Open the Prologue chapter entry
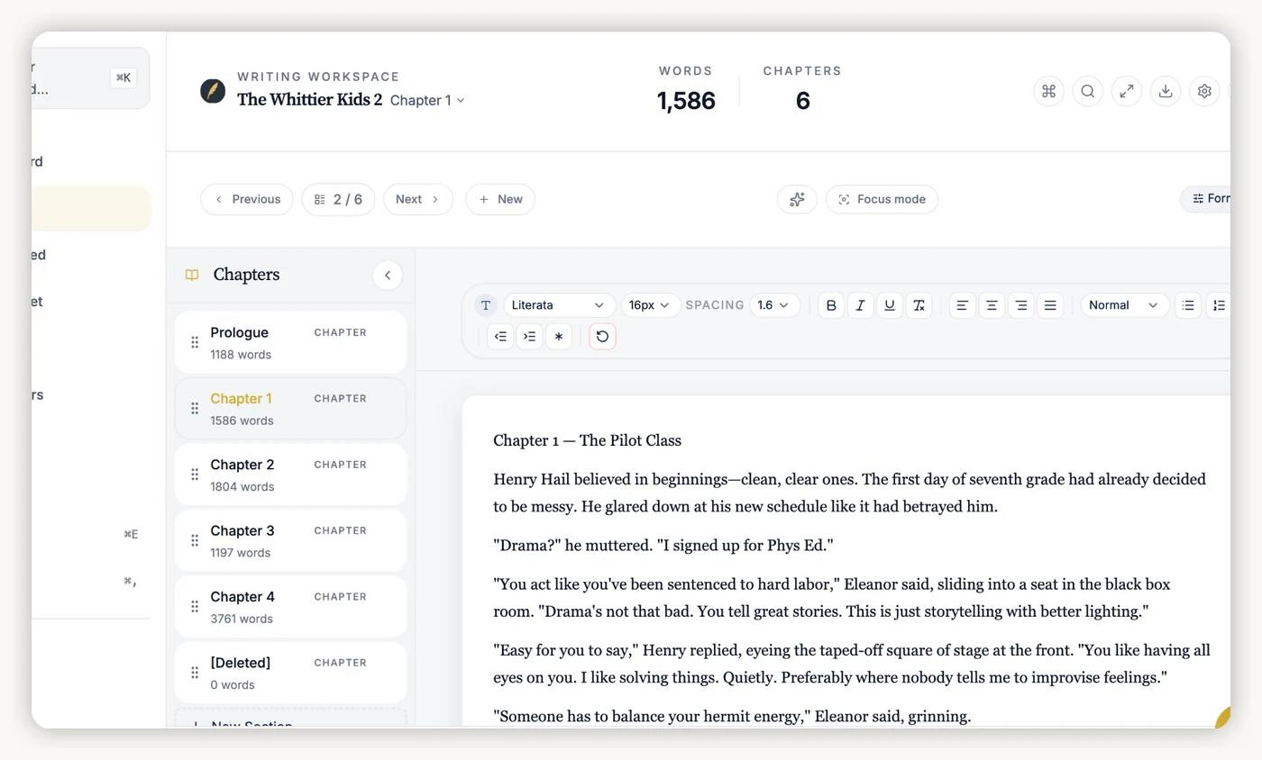This screenshot has height=760, width=1262. (x=290, y=342)
